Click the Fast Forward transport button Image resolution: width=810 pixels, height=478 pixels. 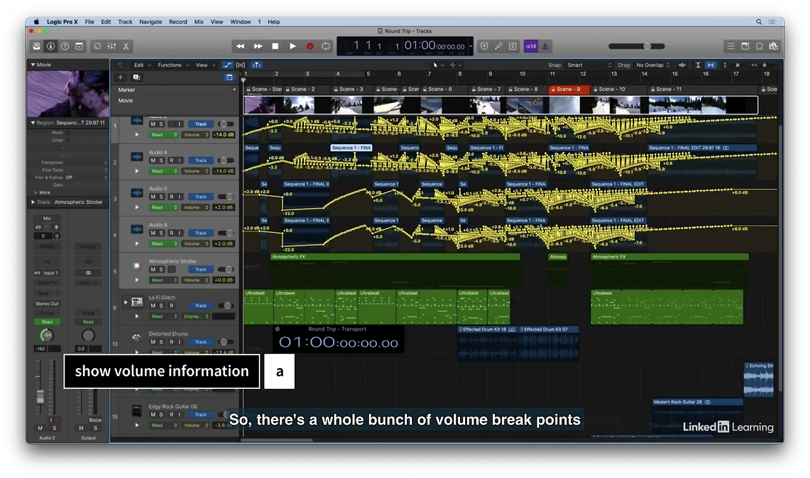pos(258,46)
